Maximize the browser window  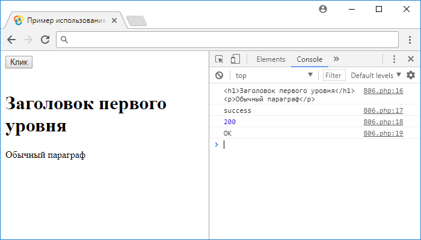pos(379,9)
